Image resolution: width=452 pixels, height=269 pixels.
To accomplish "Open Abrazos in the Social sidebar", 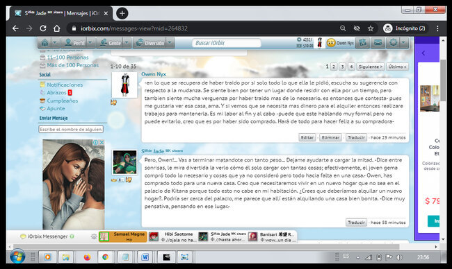I will 56,92.
